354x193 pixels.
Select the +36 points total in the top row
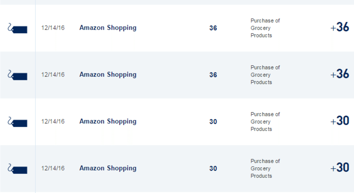click(340, 27)
